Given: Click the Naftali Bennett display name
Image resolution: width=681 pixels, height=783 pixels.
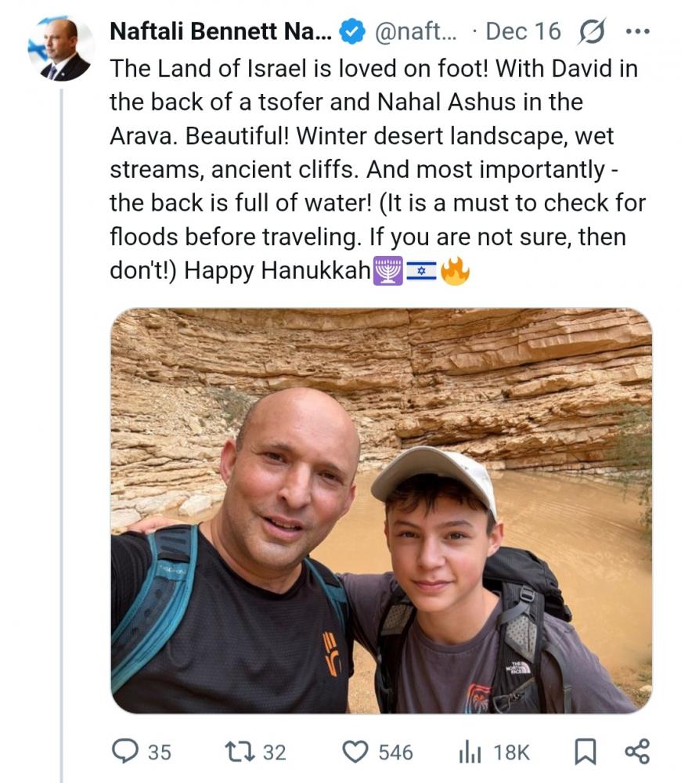Looking at the screenshot, I should 221,31.
